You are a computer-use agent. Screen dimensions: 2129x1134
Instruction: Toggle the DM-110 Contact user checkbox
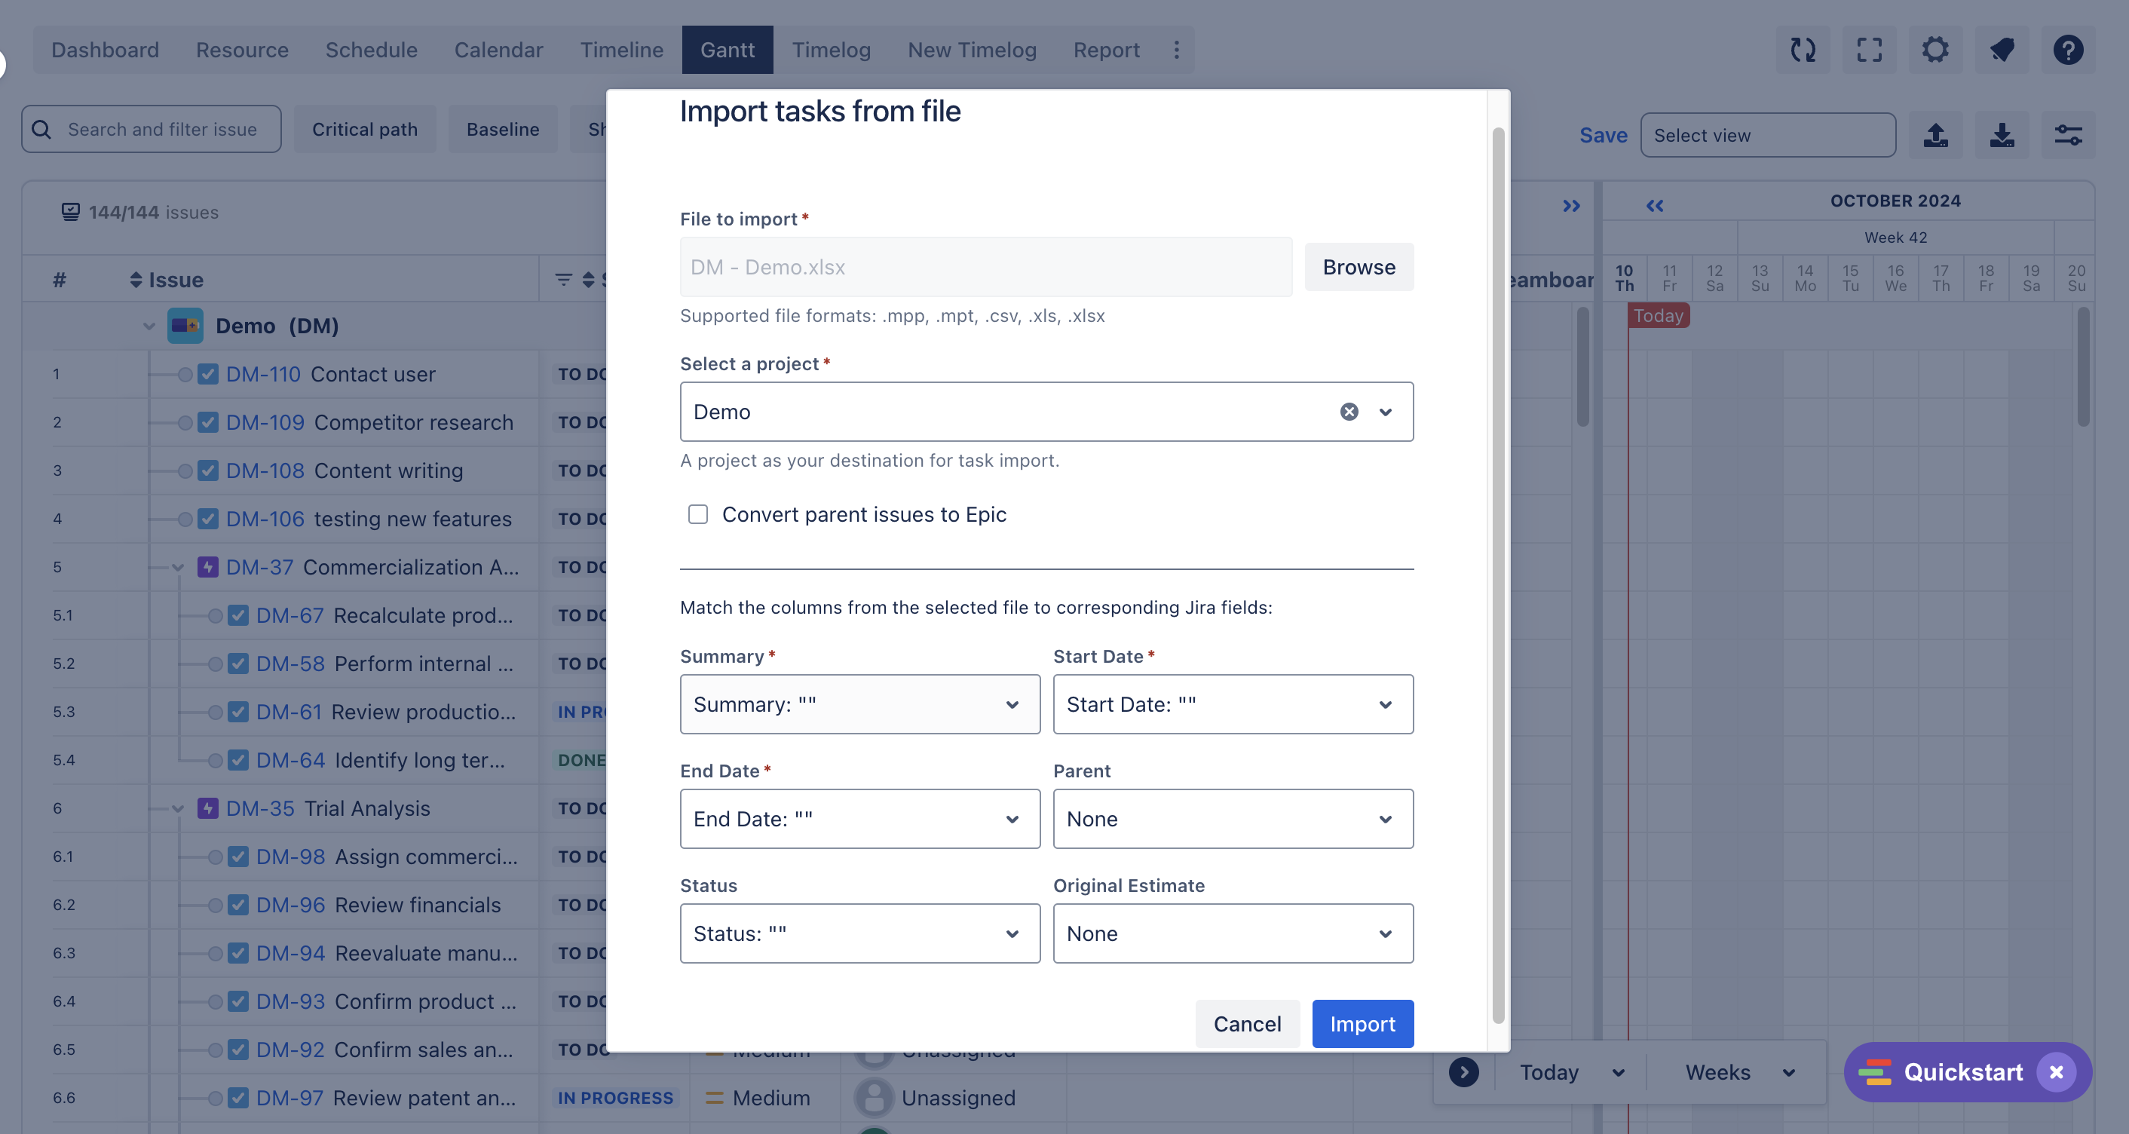click(208, 375)
